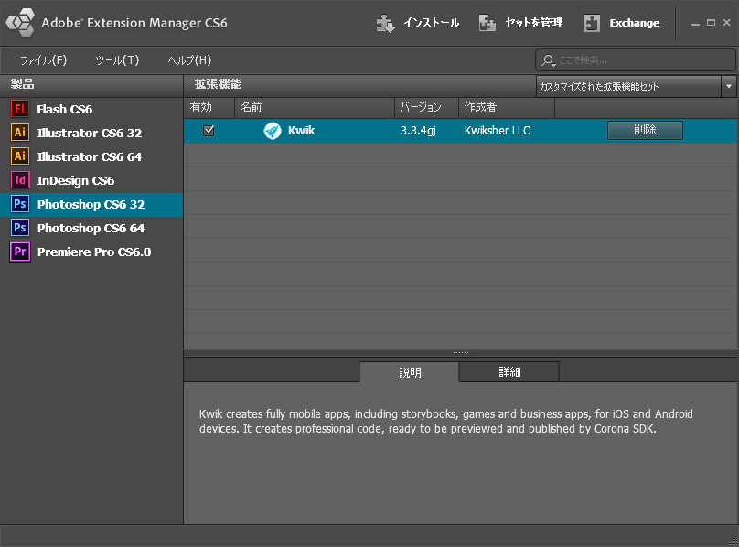739x547 pixels.
Task: Click the Photoshop CS6 32 icon
Action: 20,204
